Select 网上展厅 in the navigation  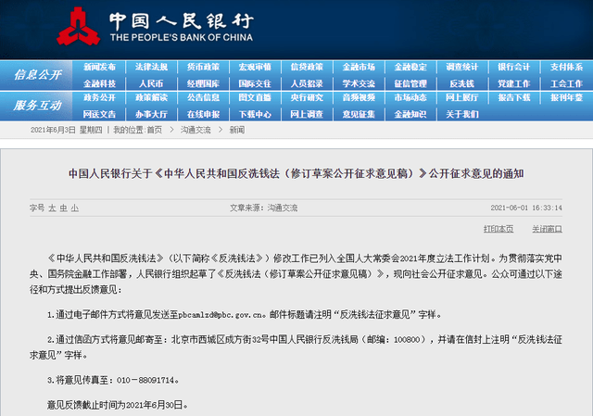point(462,97)
